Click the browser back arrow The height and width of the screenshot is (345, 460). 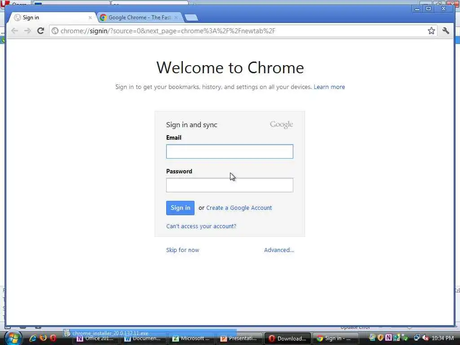[14, 31]
